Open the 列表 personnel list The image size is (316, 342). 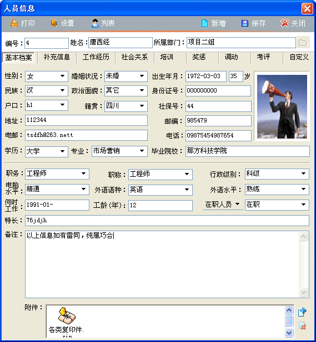(103, 23)
